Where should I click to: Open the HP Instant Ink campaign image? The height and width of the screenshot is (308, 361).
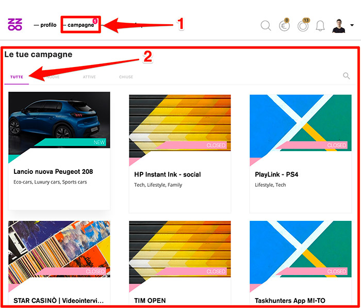click(180, 123)
